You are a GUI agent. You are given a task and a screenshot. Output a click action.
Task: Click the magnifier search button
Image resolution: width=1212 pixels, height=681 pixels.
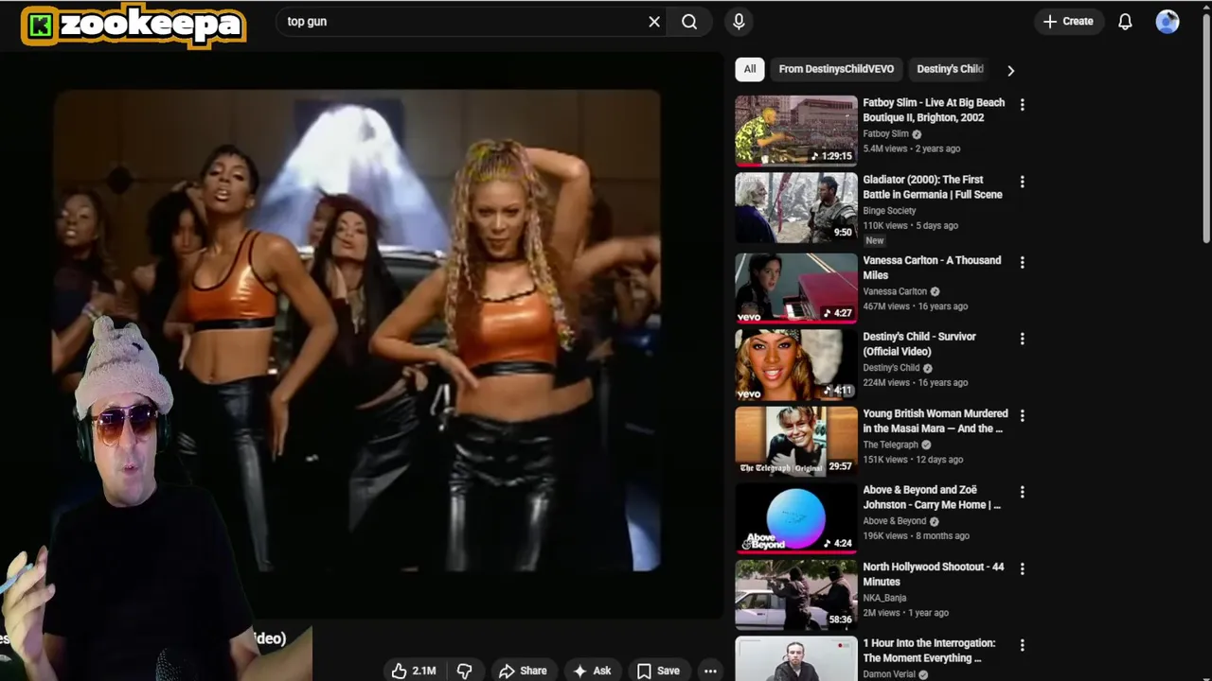689,22
